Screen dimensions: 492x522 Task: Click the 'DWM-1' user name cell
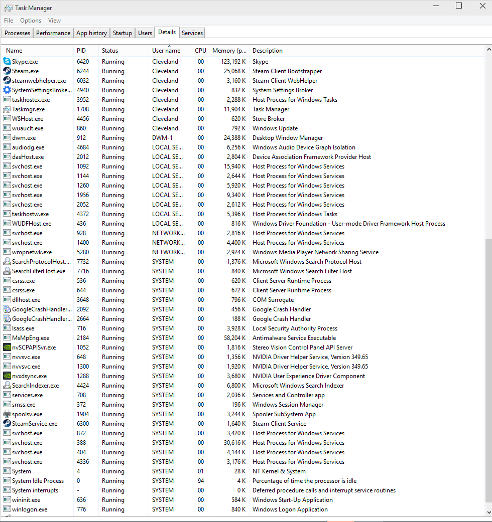point(163,138)
